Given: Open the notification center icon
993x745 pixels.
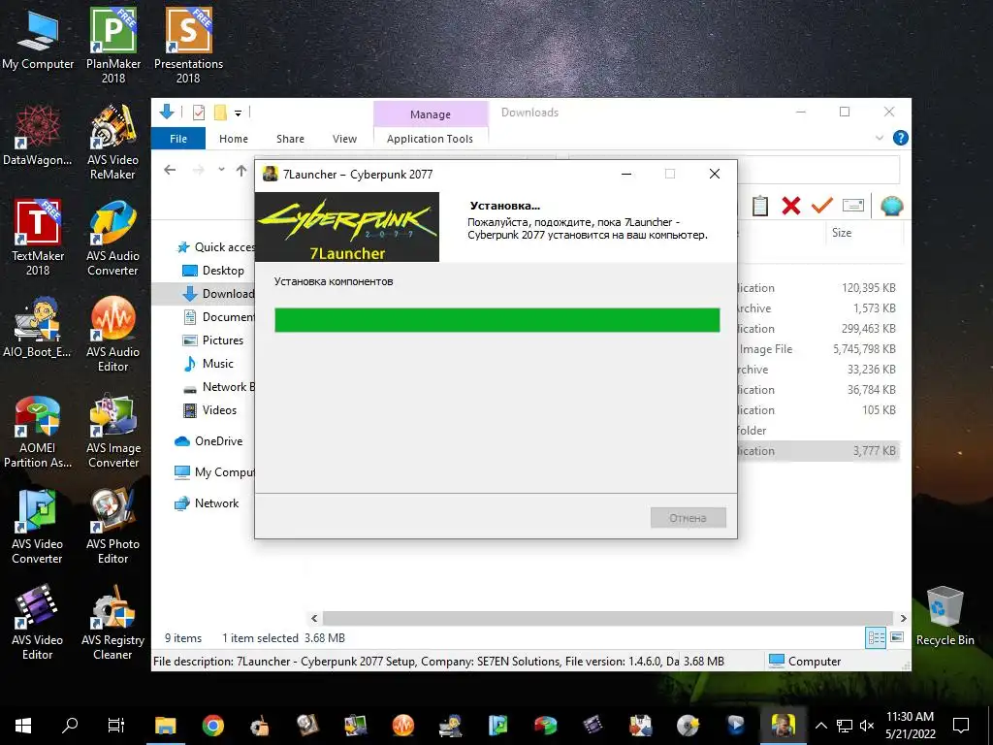Looking at the screenshot, I should click(x=961, y=726).
